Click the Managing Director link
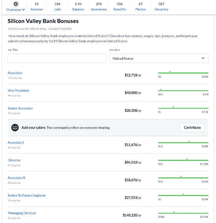This screenshot has width=216, height=223. 22,213
